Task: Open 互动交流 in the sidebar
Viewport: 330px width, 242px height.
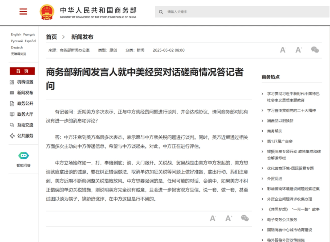Action: tap(25, 125)
